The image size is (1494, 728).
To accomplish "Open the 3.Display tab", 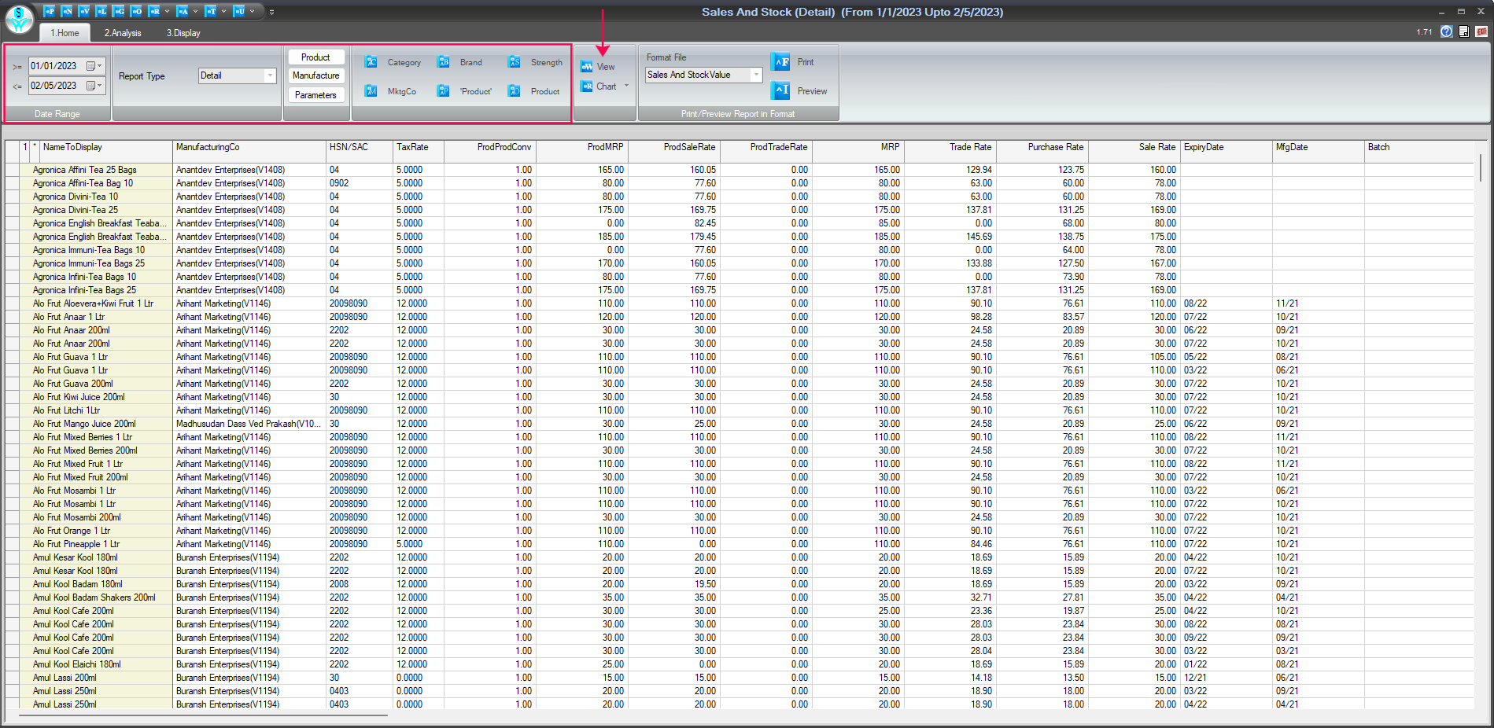I will [183, 33].
